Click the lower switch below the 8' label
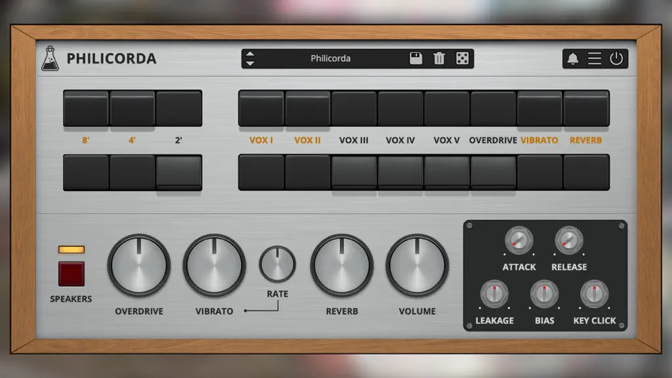This screenshot has height=378, width=672. (x=86, y=173)
